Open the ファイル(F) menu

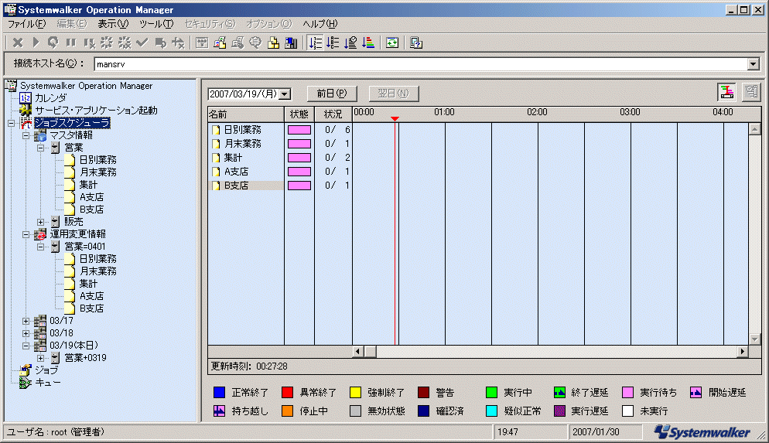[x=26, y=23]
